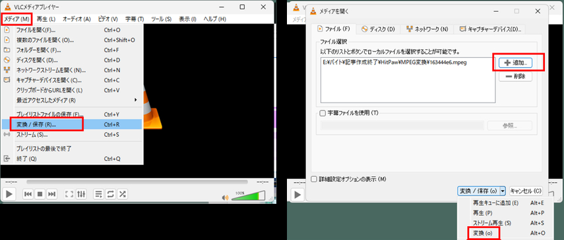The width and height of the screenshot is (564, 240).
Task: Click the open-file icon beside ファイルを開く
Action: [x=7, y=30]
